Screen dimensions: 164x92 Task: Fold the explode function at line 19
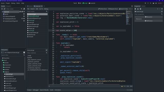point(55,43)
